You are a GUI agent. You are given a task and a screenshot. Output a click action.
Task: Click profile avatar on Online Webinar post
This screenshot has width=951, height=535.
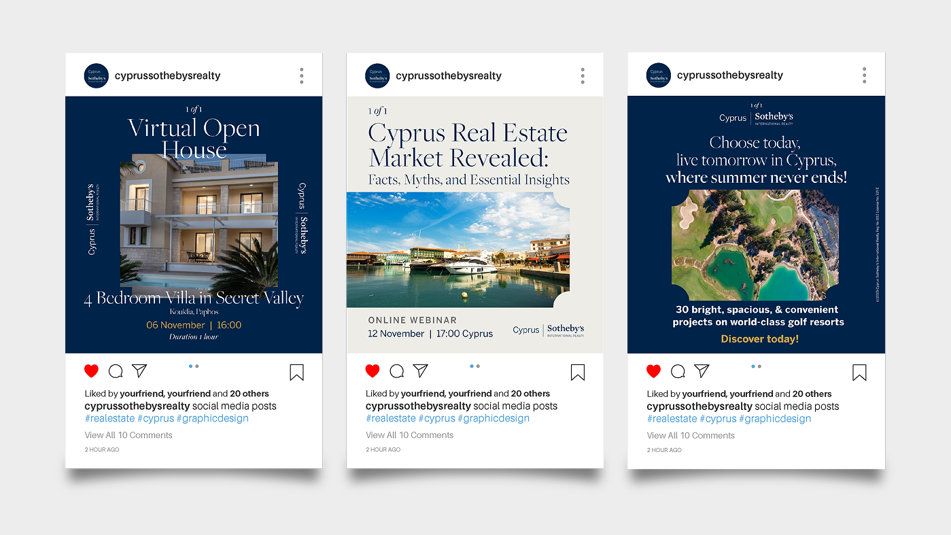377,75
